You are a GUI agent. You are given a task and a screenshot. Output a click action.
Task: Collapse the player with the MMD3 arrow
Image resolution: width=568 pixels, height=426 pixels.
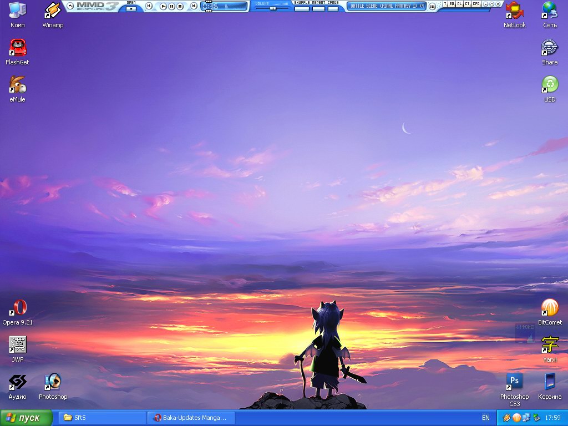tap(70, 6)
